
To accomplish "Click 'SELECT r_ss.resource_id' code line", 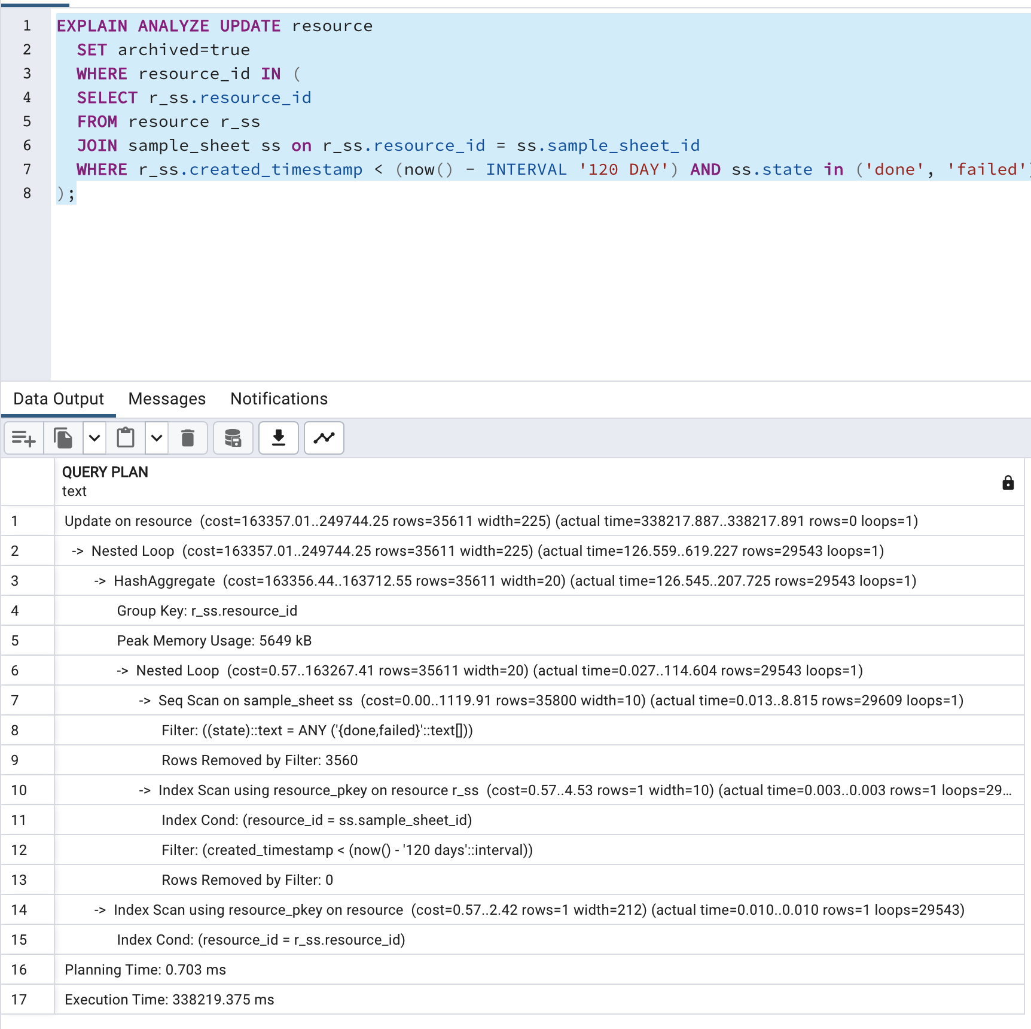I will pos(194,98).
